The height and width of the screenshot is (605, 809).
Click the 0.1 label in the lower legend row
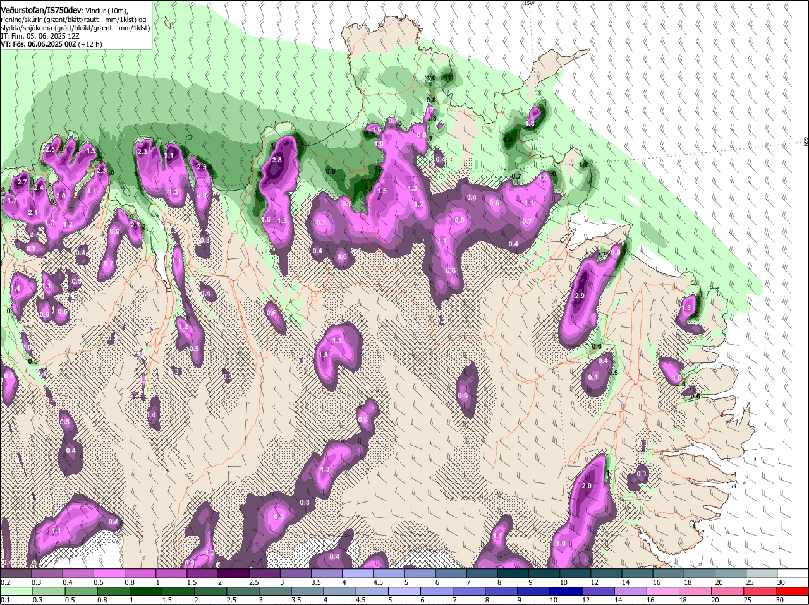coord(5,599)
